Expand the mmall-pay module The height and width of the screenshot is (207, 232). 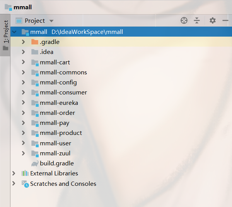pos(23,123)
